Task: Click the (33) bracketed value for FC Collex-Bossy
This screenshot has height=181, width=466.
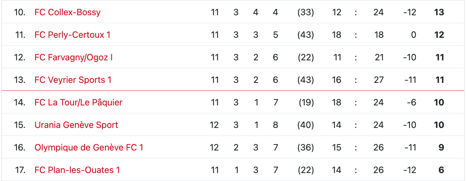Action: click(305, 12)
